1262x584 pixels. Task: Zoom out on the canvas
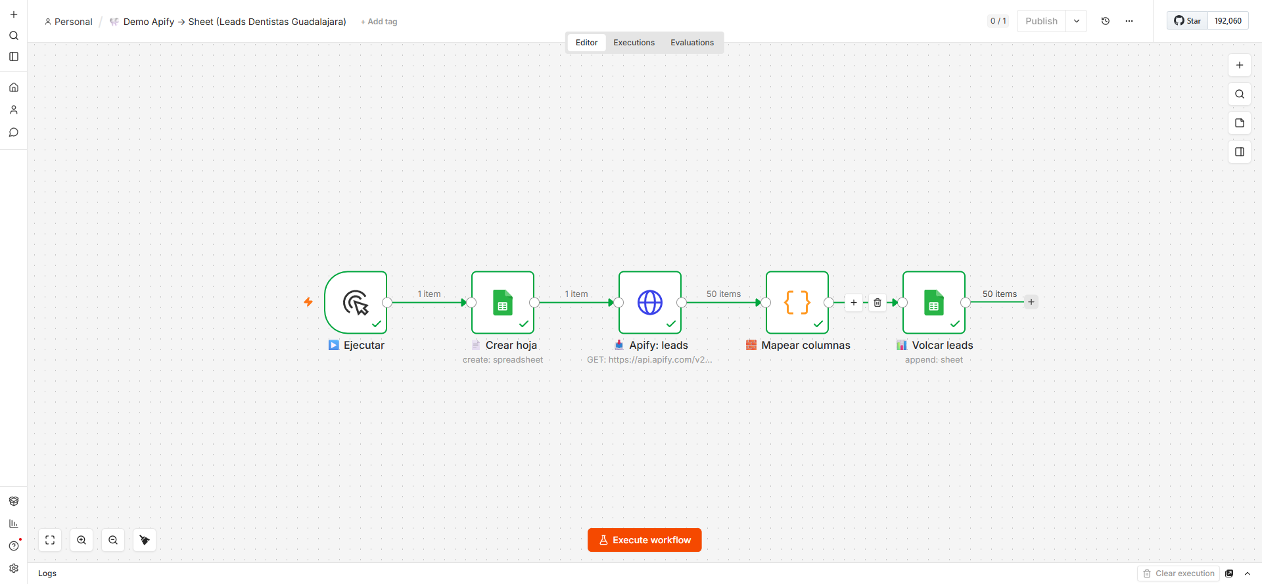pyautogui.click(x=113, y=540)
